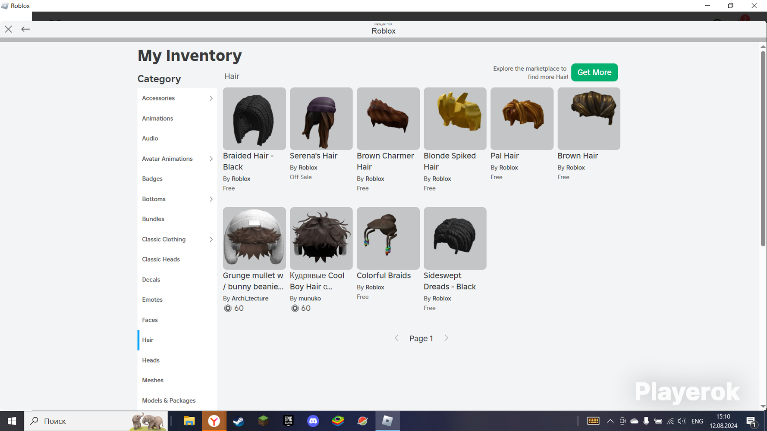Screen dimensions: 767x431
Task: Open File Explorer from the taskbar
Action: point(189,421)
